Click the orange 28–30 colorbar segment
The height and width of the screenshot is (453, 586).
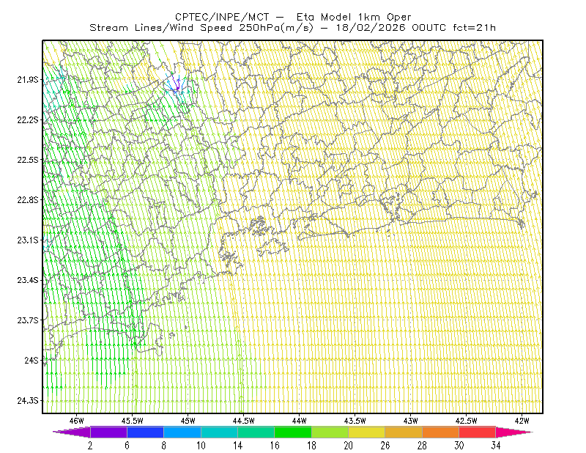click(x=441, y=432)
